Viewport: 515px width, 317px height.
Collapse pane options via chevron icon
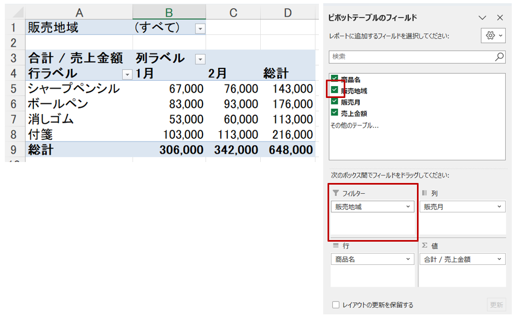[482, 18]
